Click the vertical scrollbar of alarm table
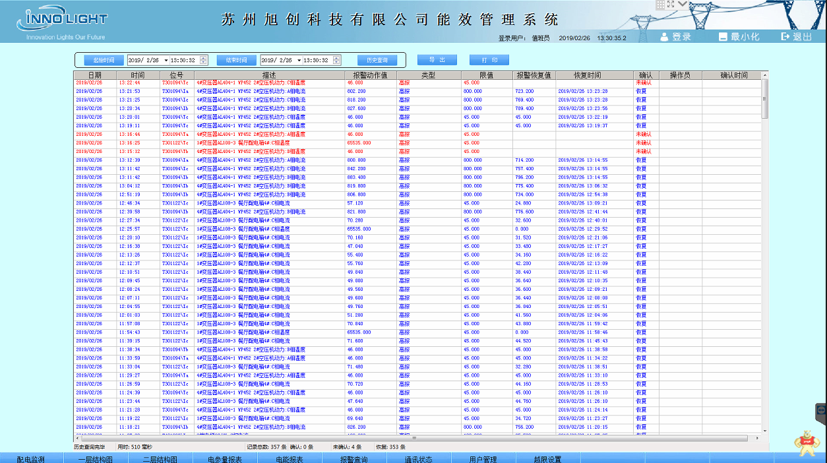The width and height of the screenshot is (827, 463). tap(765, 264)
